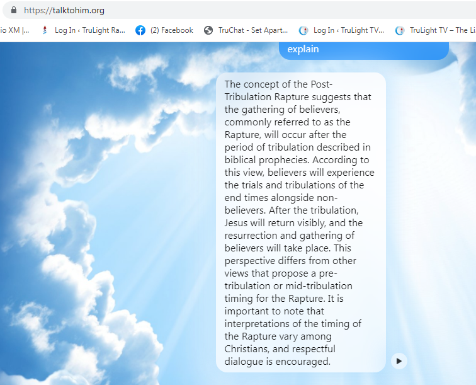The width and height of the screenshot is (476, 385).
Task: Click the lighthouse icon beside Log In TruLight TV
Action: 303,30
